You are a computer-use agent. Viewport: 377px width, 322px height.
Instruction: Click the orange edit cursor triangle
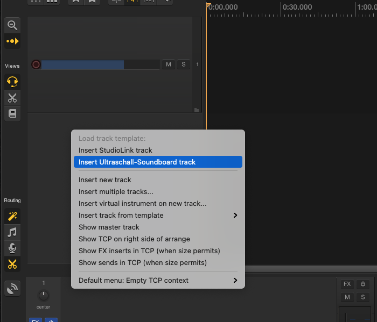tap(208, 5)
